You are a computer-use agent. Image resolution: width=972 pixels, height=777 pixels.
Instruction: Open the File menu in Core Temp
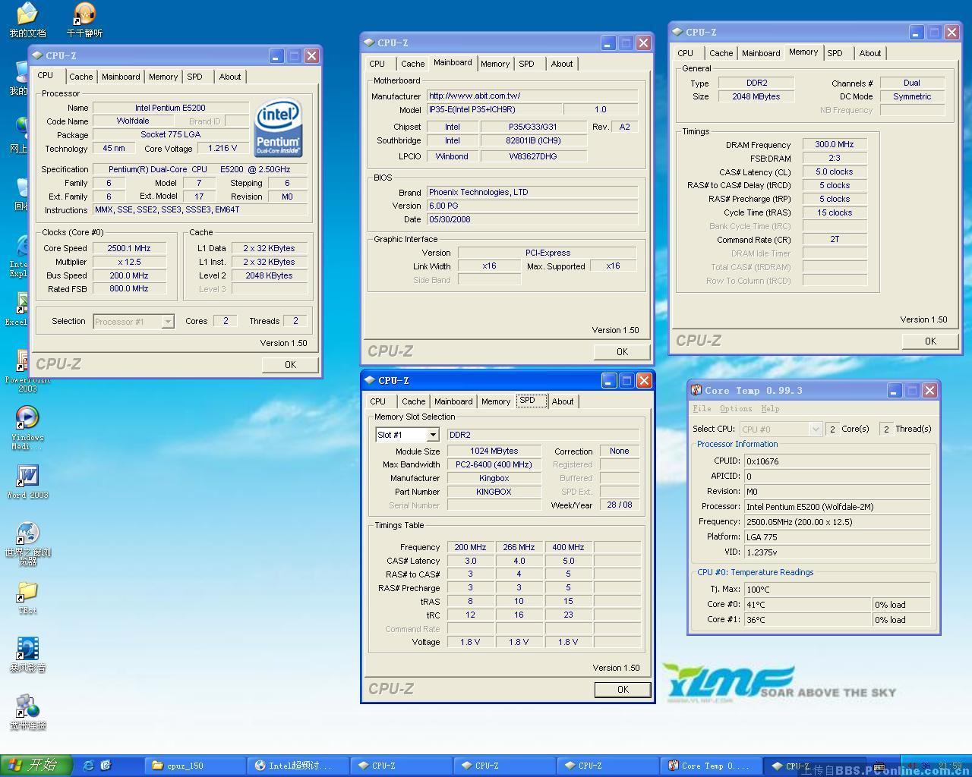702,408
